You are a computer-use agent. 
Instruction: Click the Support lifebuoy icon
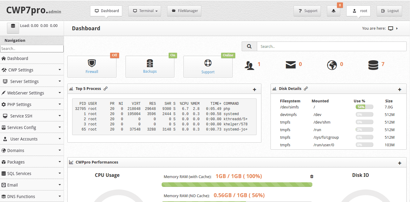pos(208,63)
